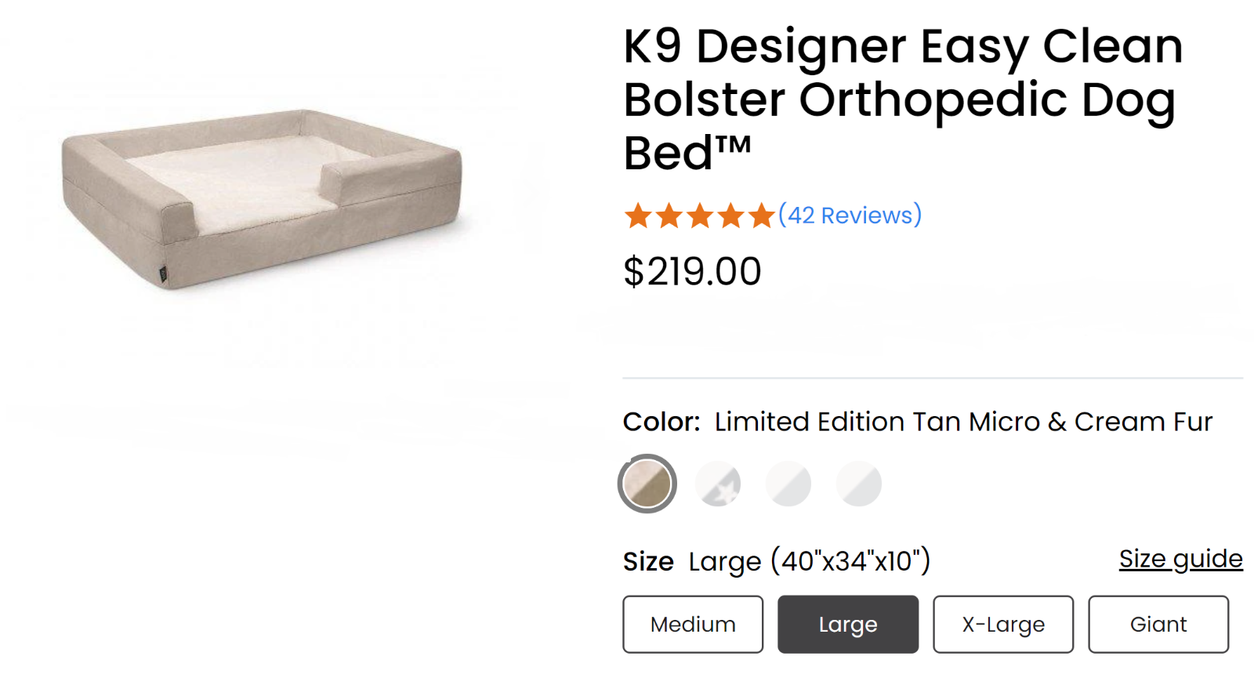This screenshot has width=1254, height=674.
Task: Click the Large (40"x34"x10") size label
Action: 809,561
